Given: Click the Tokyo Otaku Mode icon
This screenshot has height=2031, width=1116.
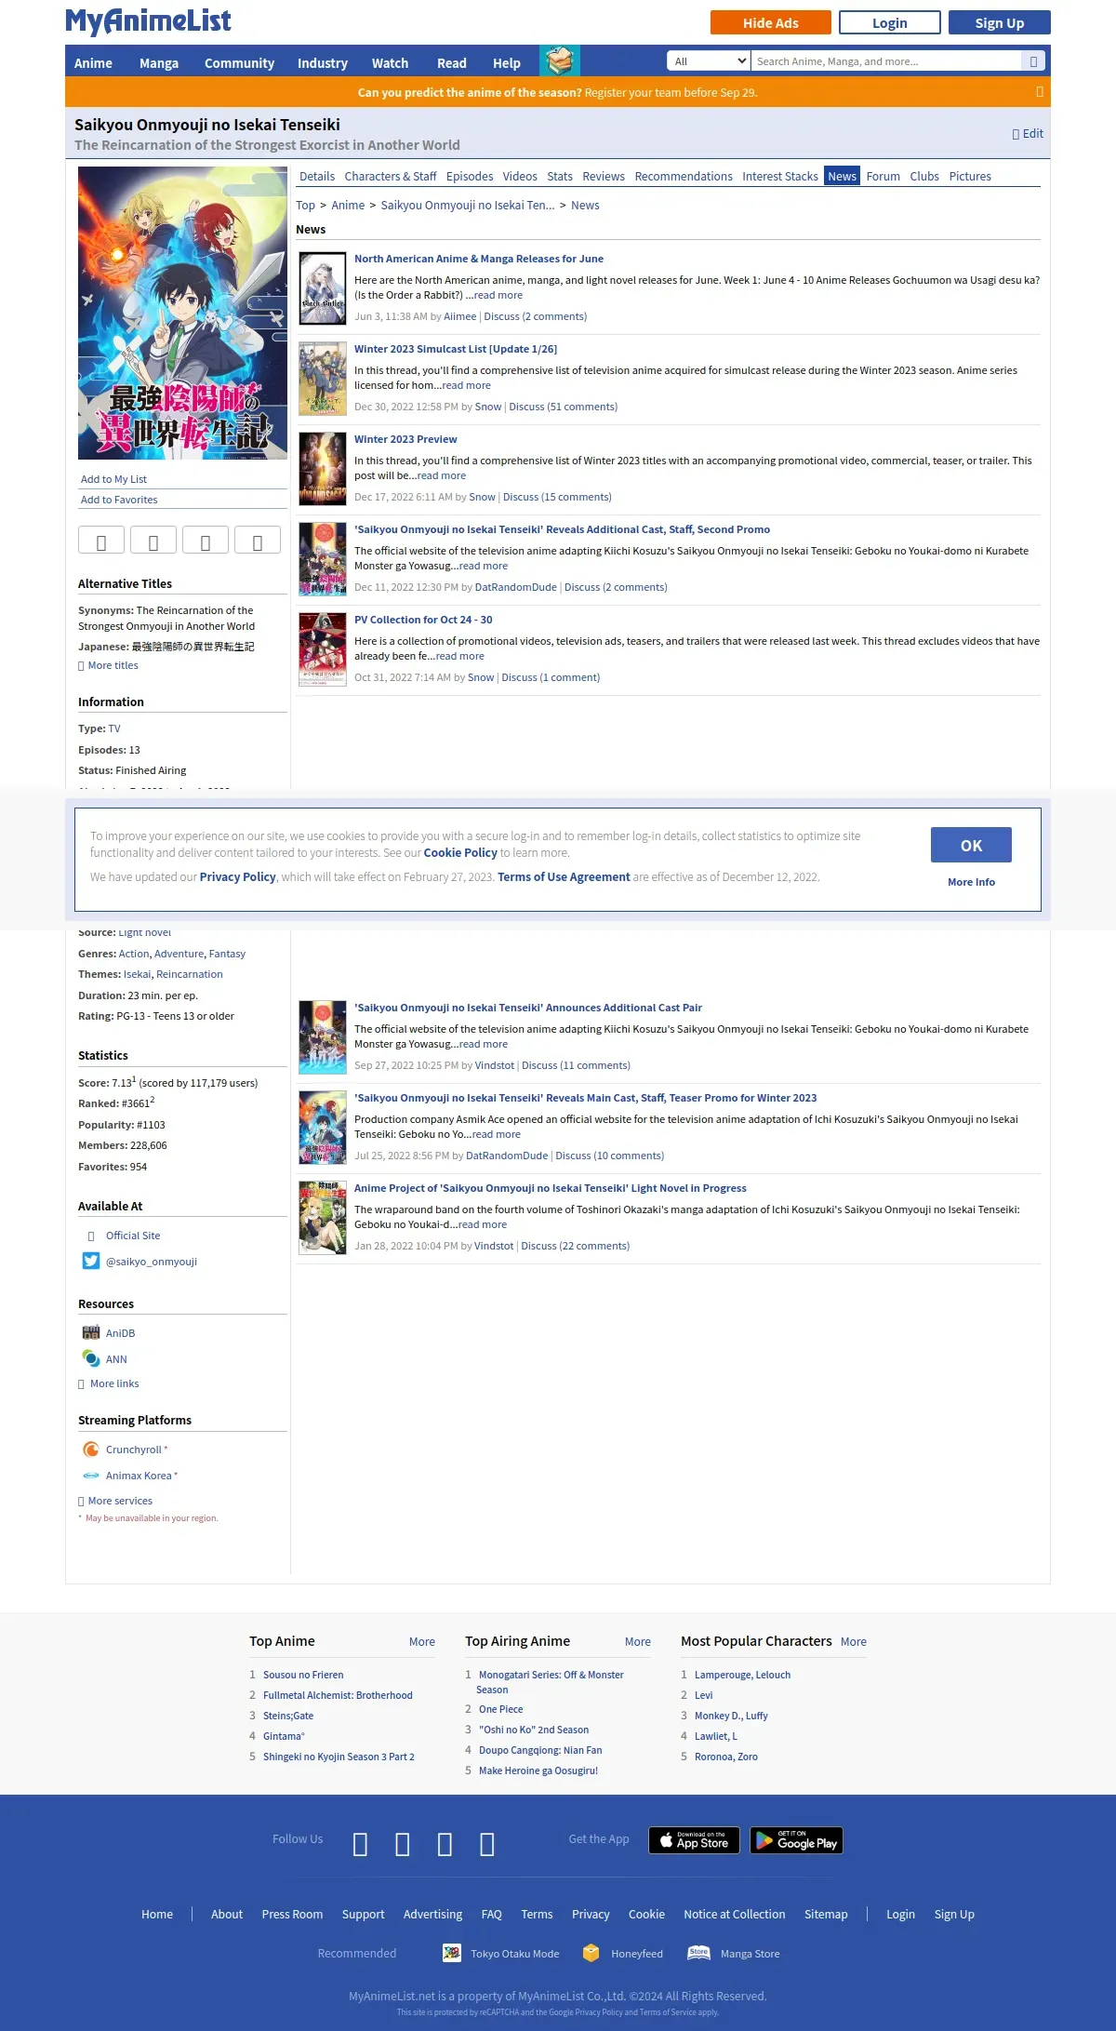Looking at the screenshot, I should pos(452,1953).
